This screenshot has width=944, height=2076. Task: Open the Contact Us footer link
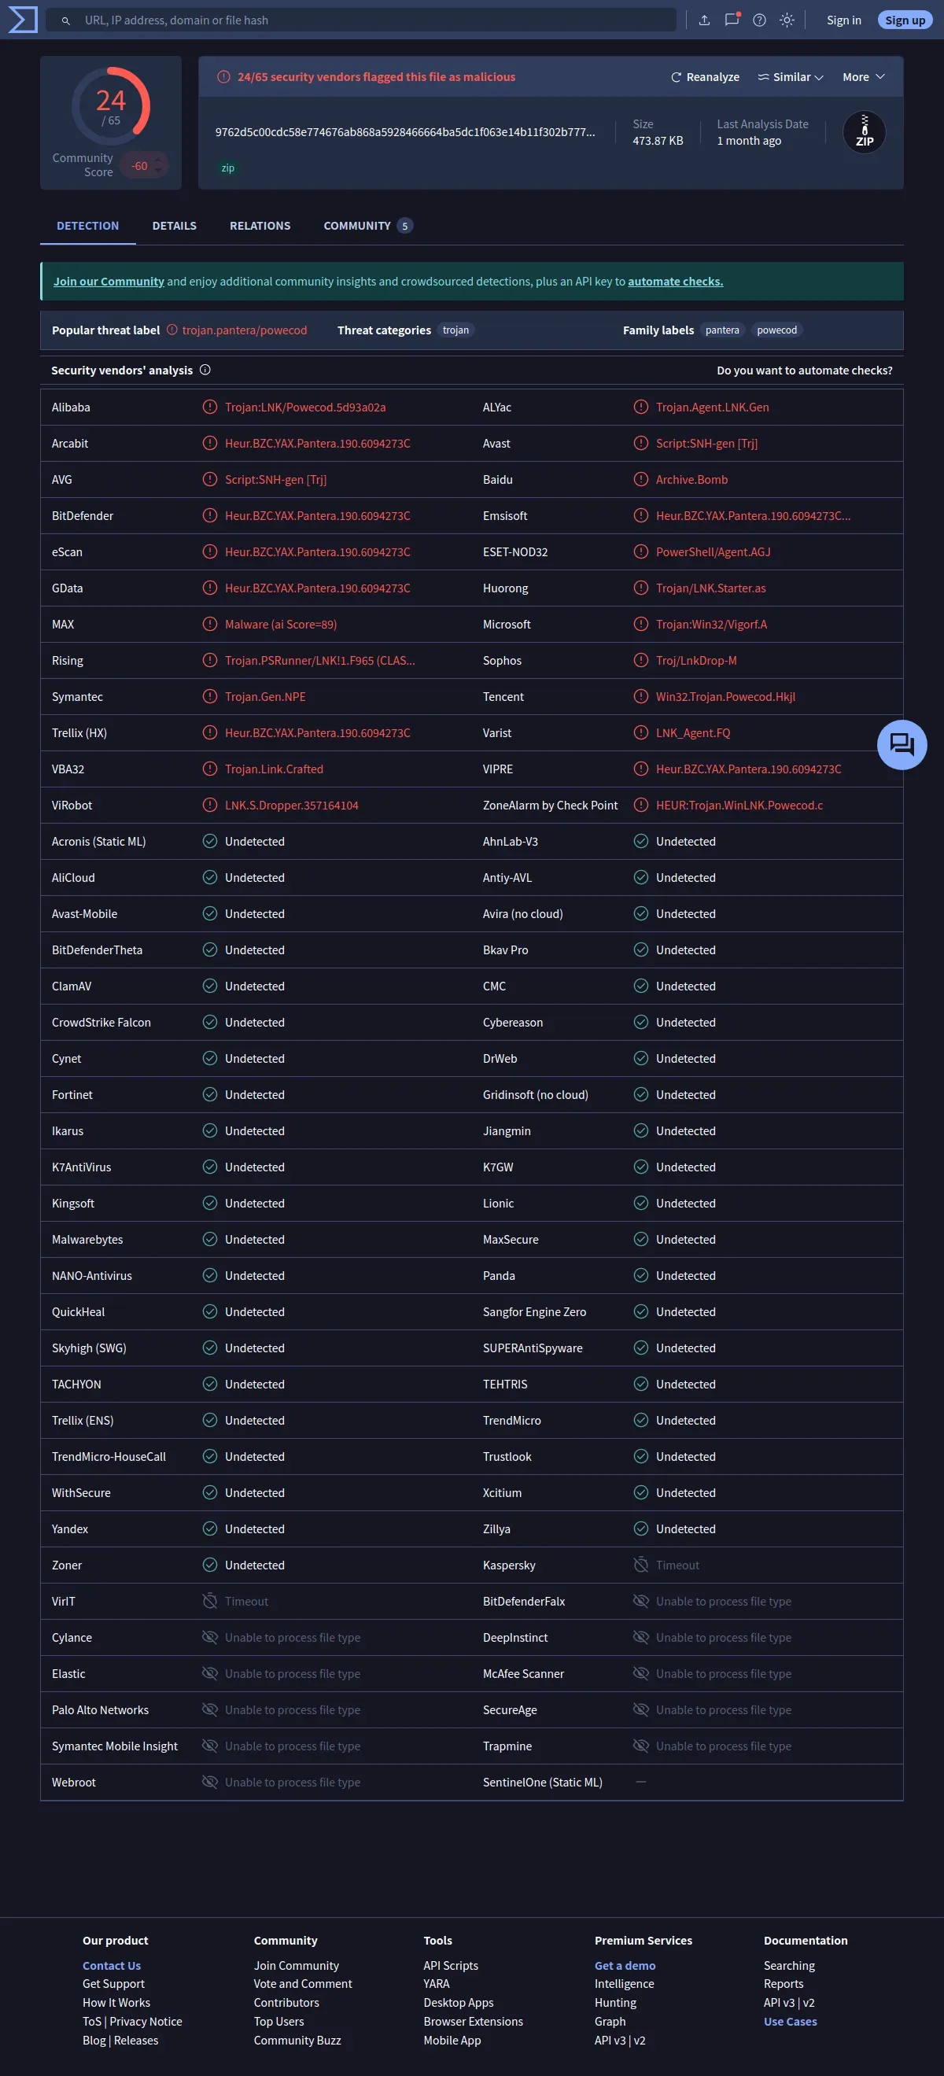tap(111, 1965)
